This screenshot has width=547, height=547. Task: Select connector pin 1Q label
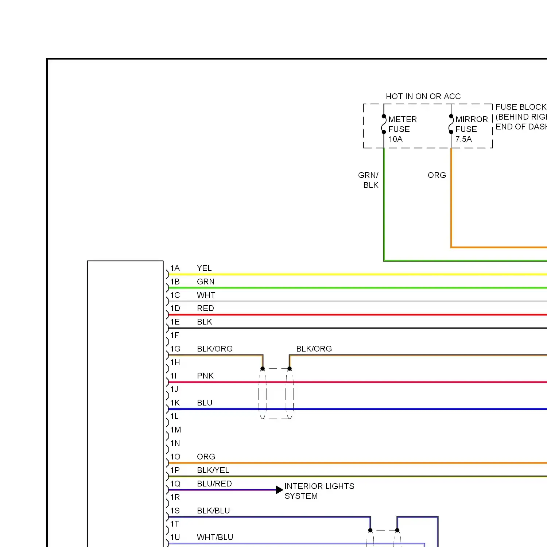pyautogui.click(x=175, y=484)
